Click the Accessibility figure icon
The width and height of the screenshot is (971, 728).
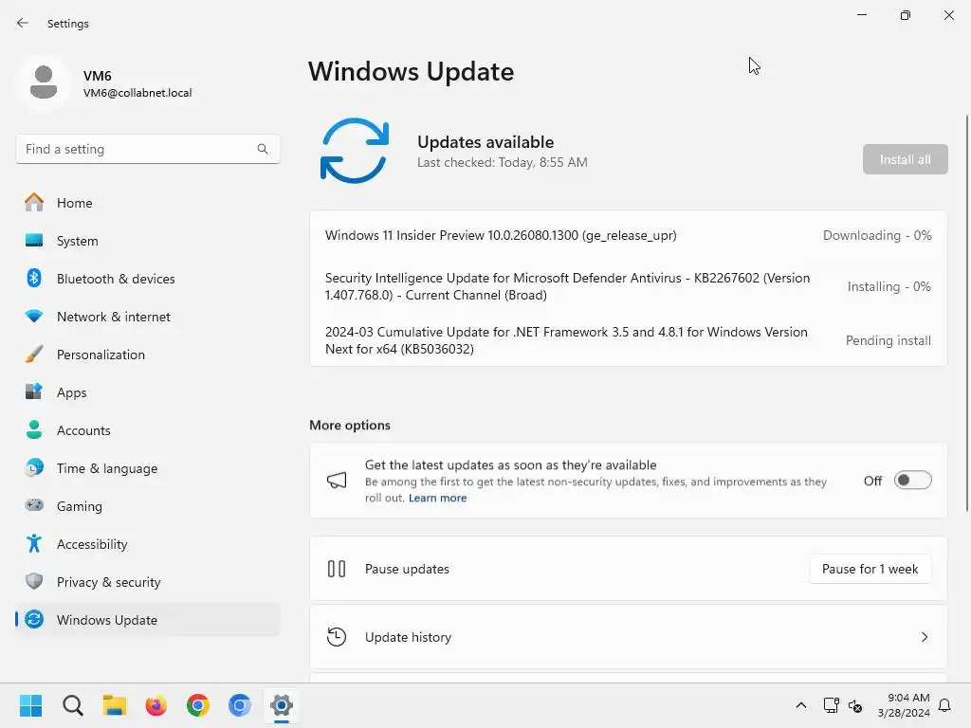point(34,543)
